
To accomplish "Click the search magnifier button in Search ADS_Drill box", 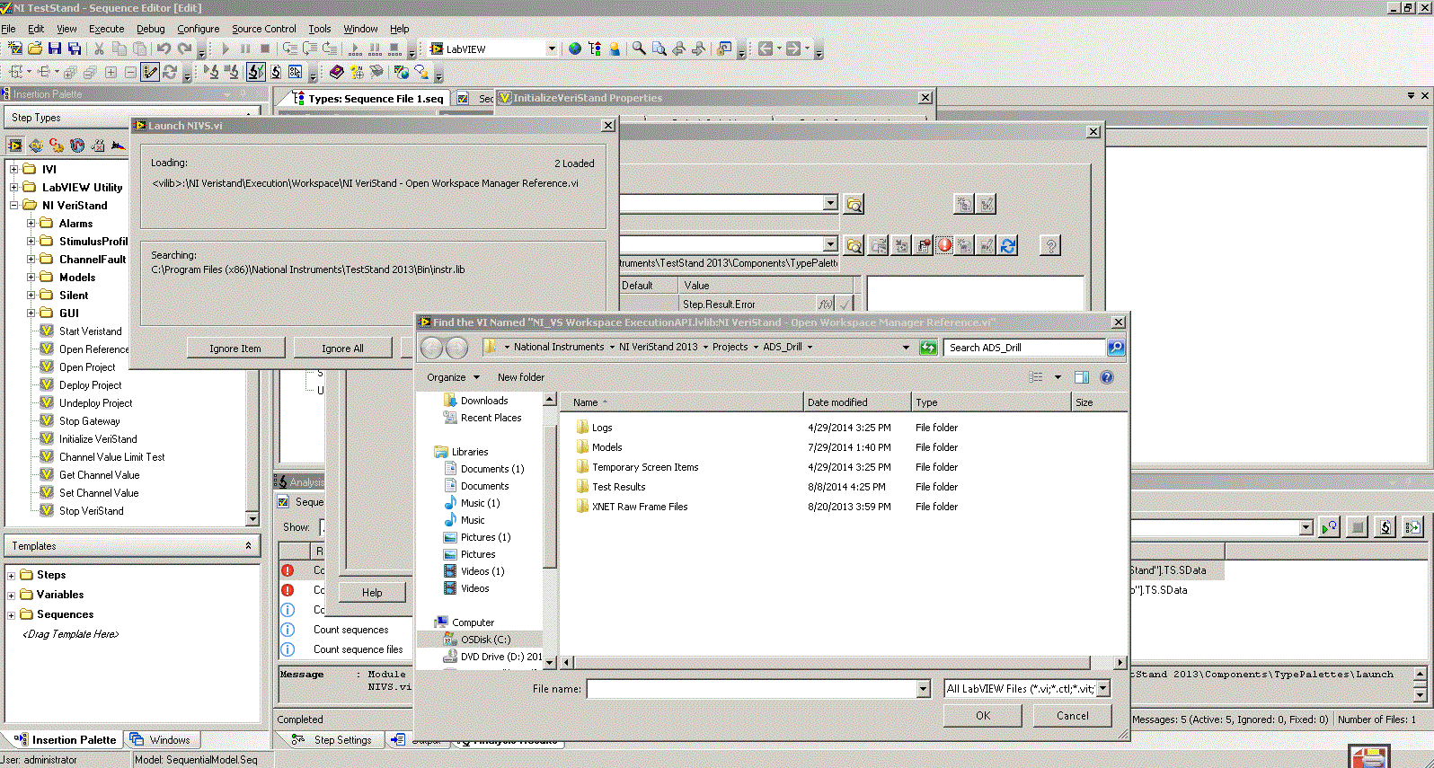I will click(x=1116, y=348).
